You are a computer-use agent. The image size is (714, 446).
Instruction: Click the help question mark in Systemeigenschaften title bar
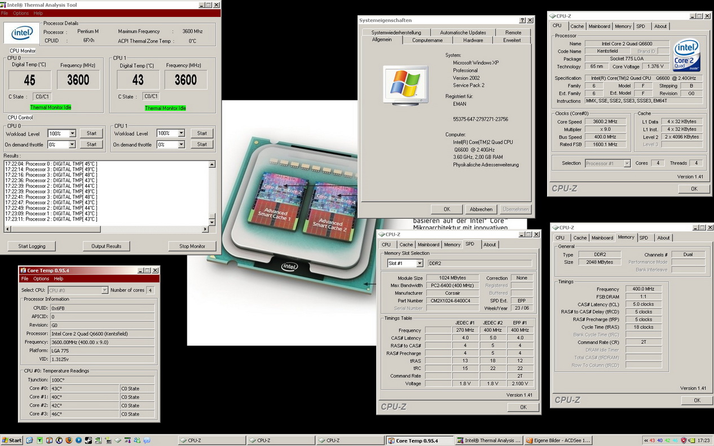[x=522, y=20]
